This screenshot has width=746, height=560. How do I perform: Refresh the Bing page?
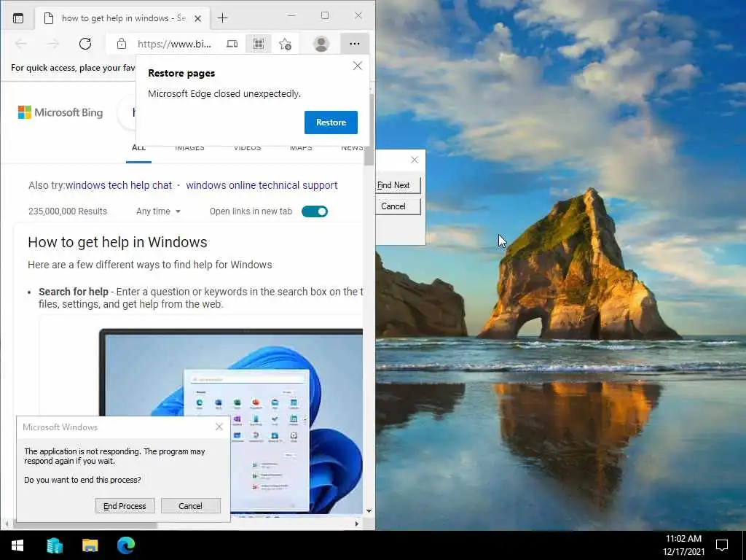85,44
